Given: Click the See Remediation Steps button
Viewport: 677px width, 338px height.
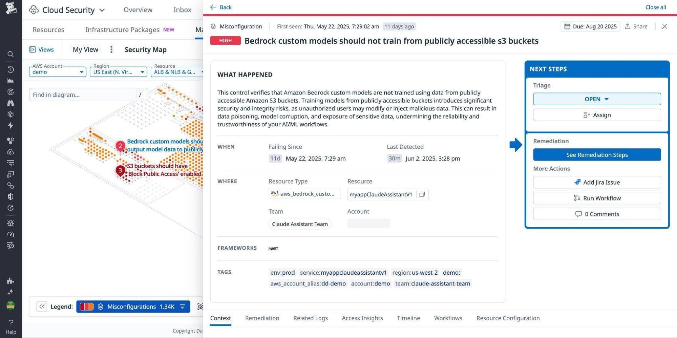Looking at the screenshot, I should (x=596, y=154).
